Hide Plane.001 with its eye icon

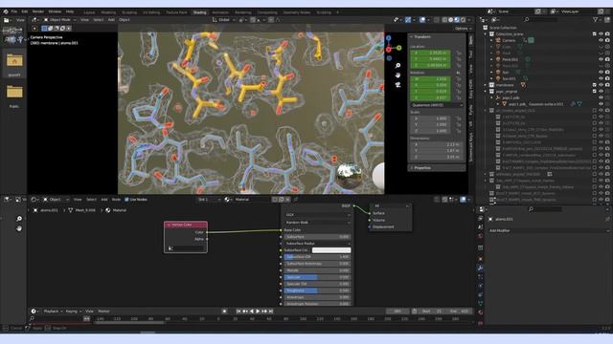[x=601, y=59]
